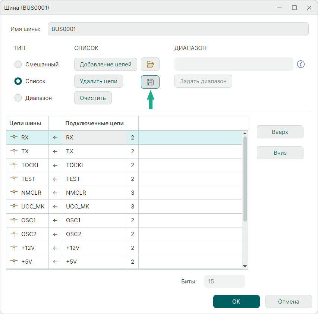Move the net up with Вверх
The width and height of the screenshot is (318, 314).
point(280,132)
